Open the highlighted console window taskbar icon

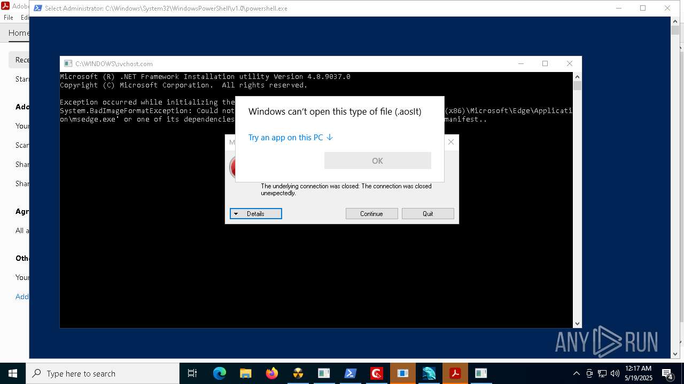(403, 373)
